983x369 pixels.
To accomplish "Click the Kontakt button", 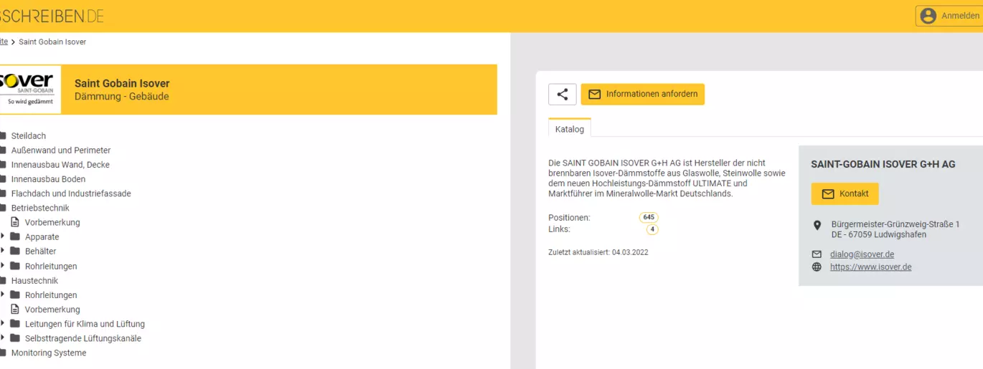I will point(845,193).
